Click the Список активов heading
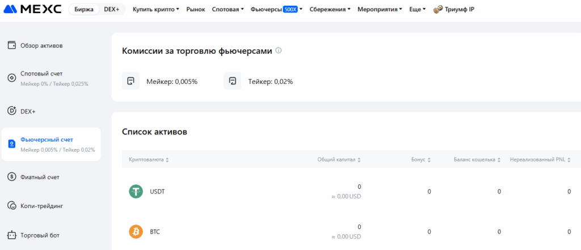Viewport: 581px width, 250px height. (x=154, y=132)
